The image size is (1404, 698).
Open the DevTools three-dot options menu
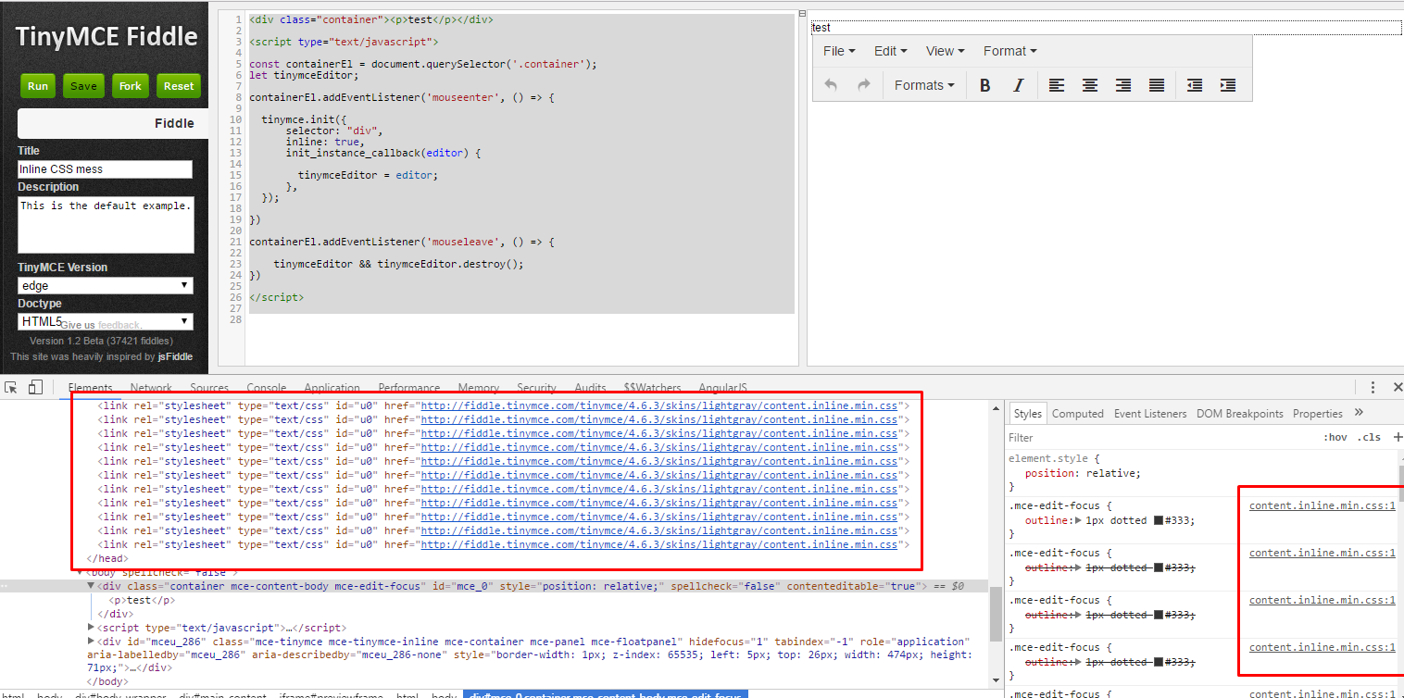(x=1373, y=388)
